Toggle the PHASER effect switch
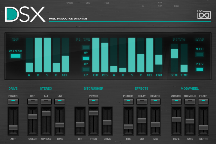The height and width of the screenshot is (144, 216). (x=128, y=102)
